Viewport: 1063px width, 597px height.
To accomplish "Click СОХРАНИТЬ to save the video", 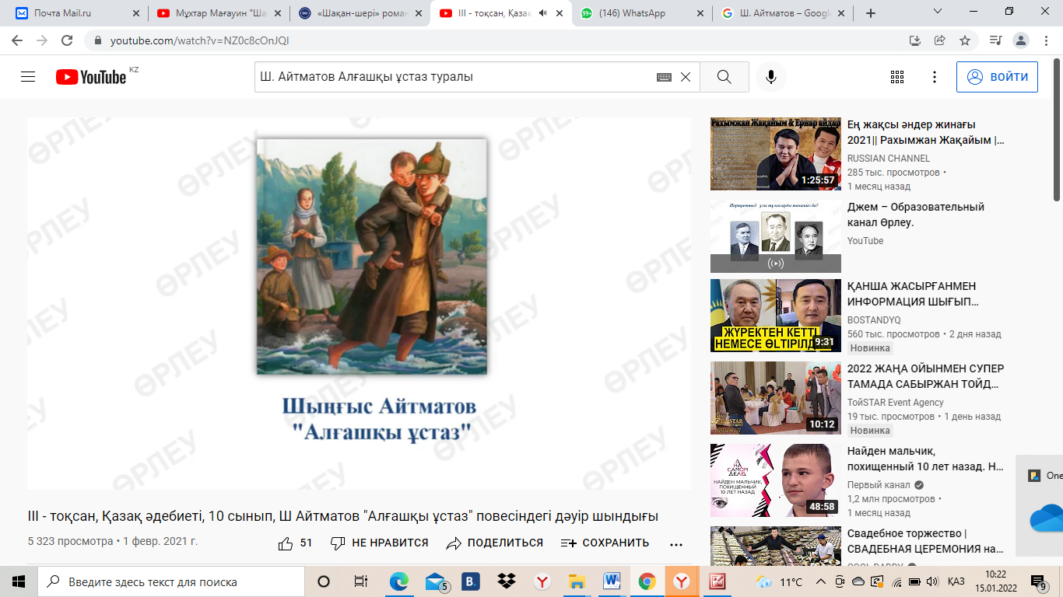I will (x=605, y=543).
